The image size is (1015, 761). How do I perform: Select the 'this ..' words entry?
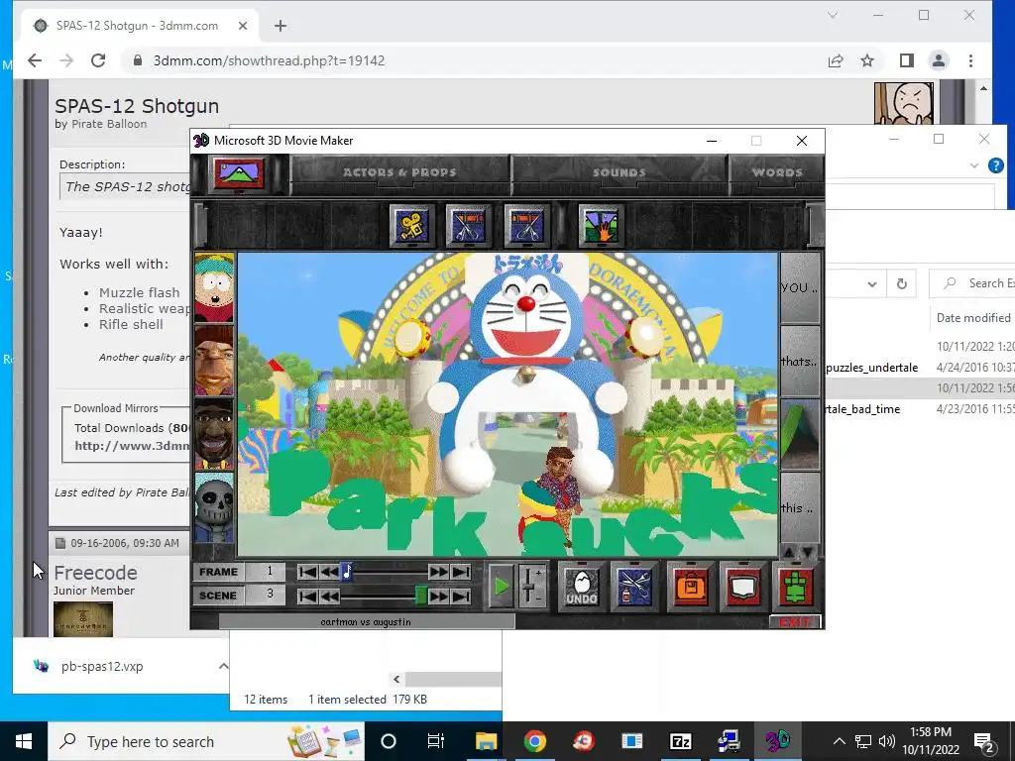click(x=800, y=507)
